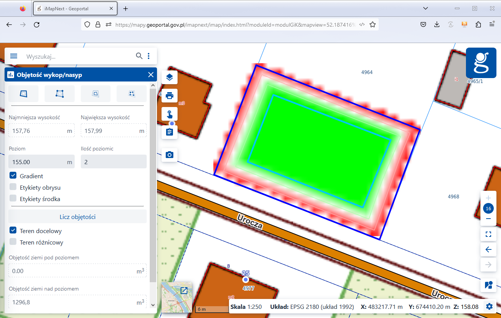
Task: Click the Wyszukaj search field
Action: tap(78, 56)
